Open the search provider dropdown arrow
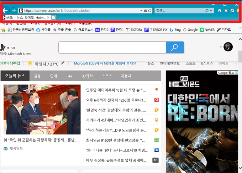The height and width of the screenshot is (173, 242). point(211,11)
